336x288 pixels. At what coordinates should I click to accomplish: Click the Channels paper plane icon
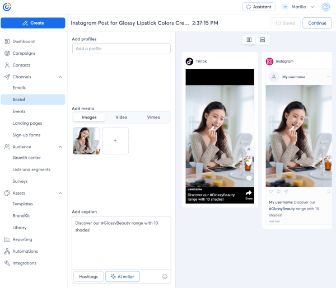[x=7, y=77]
